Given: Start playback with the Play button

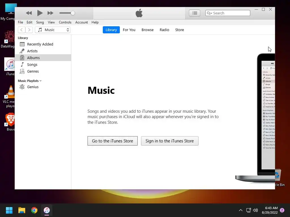Looking at the screenshot, I should 40,13.
